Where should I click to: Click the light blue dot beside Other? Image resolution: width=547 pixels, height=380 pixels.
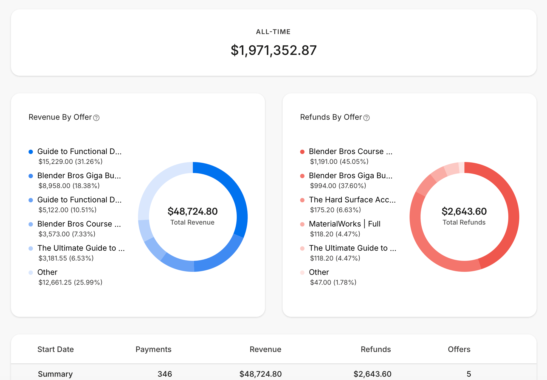(31, 272)
